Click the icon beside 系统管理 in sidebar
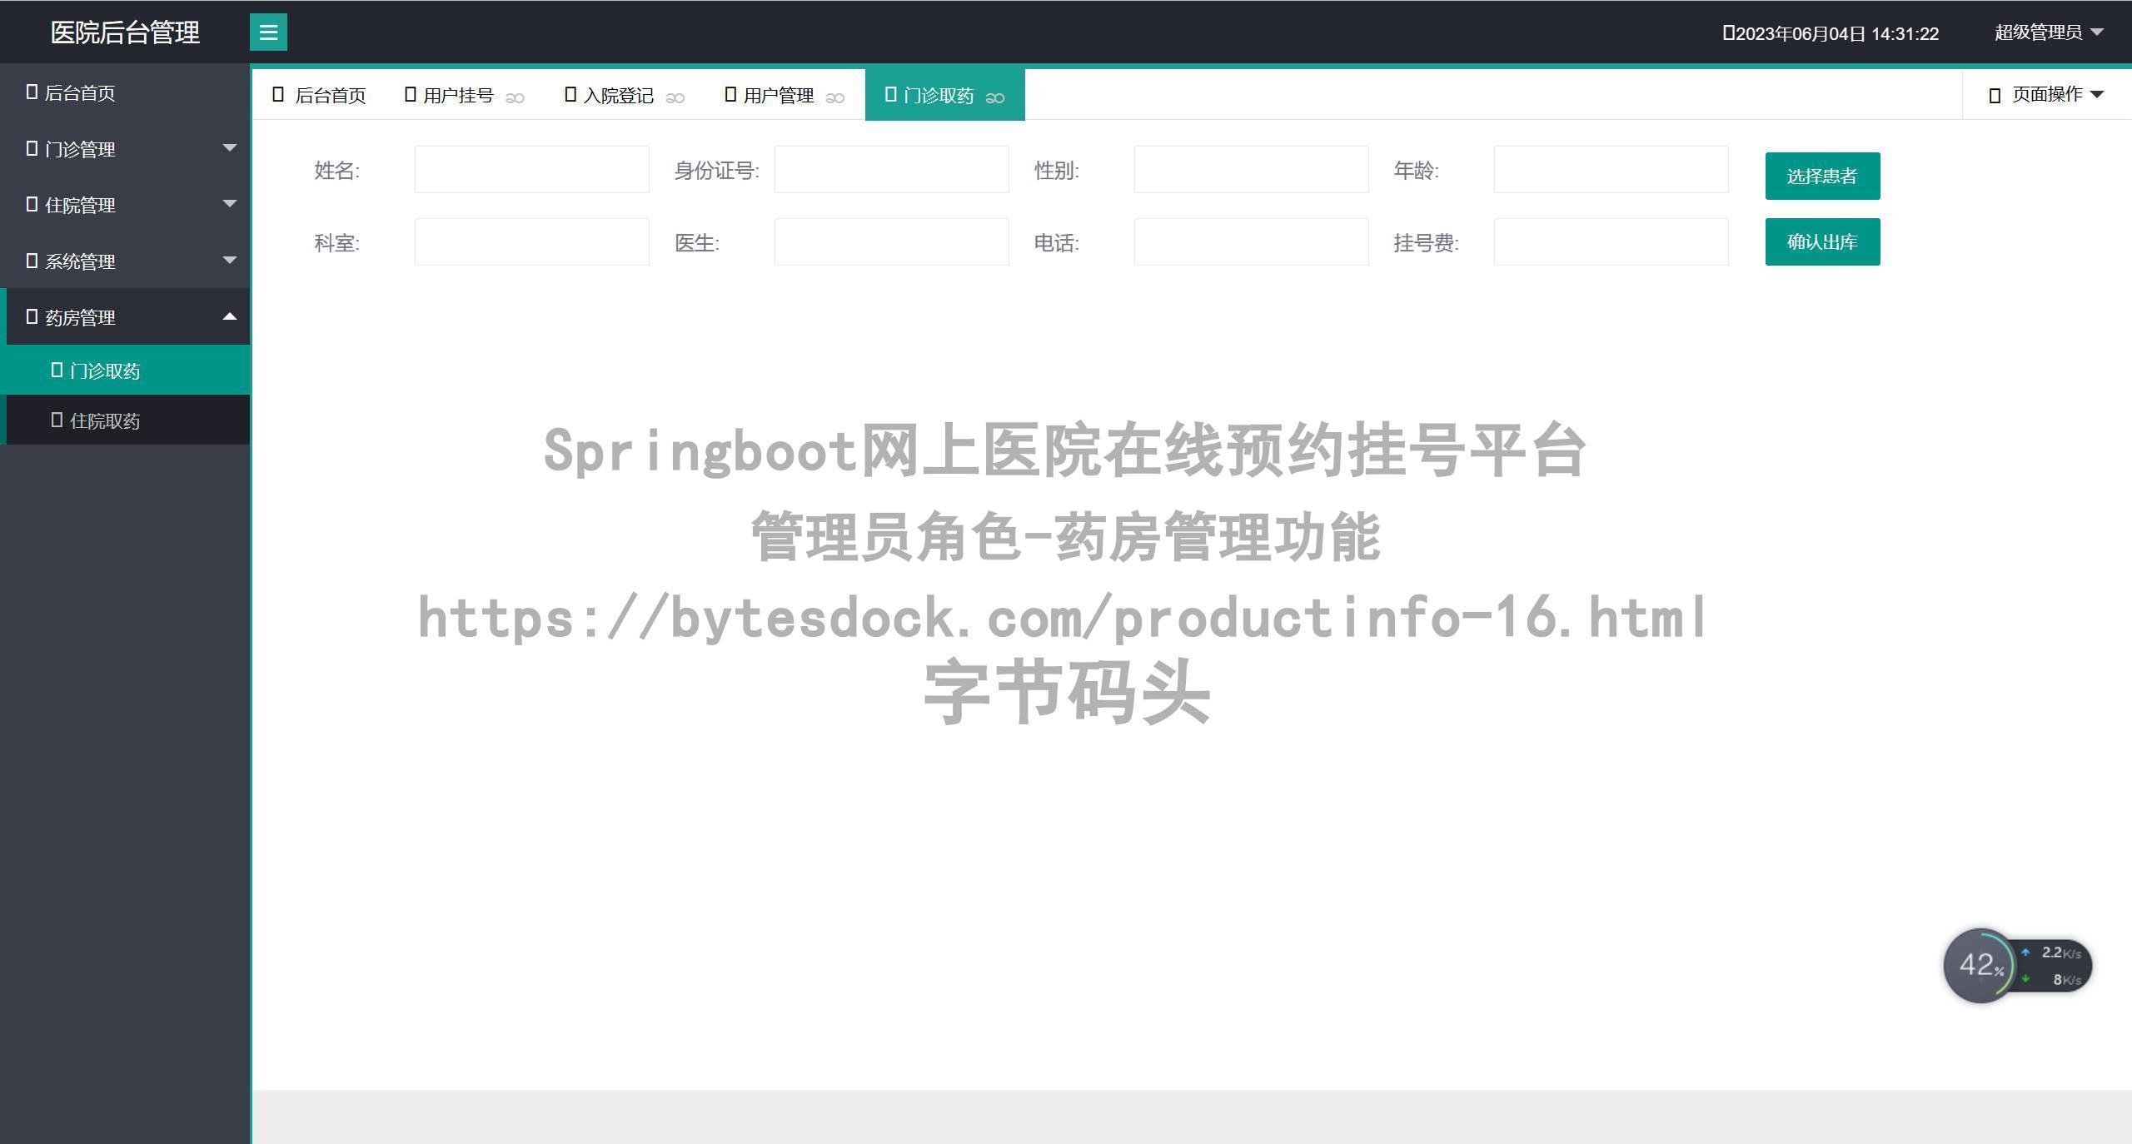Image resolution: width=2132 pixels, height=1144 pixels. (x=32, y=261)
